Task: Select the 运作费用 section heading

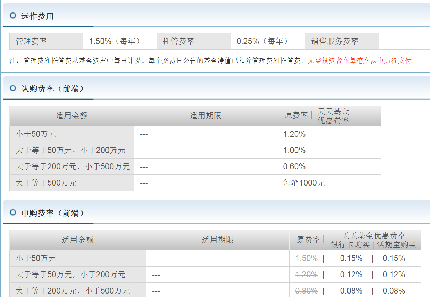Action: tap(37, 16)
